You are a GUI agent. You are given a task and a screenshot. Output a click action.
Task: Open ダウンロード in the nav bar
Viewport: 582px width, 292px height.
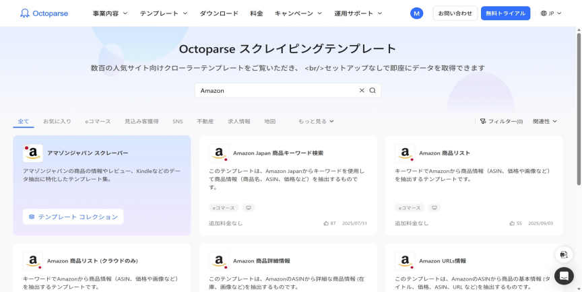219,13
